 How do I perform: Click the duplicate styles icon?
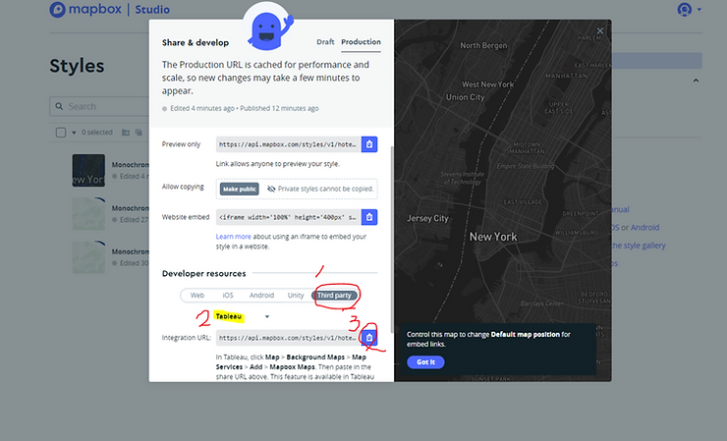[139, 133]
